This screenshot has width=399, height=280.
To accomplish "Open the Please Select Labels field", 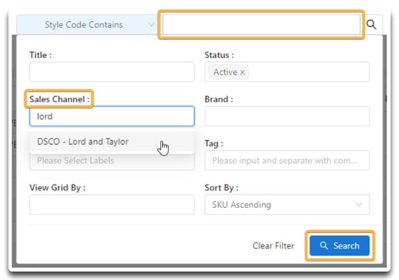I will [112, 162].
